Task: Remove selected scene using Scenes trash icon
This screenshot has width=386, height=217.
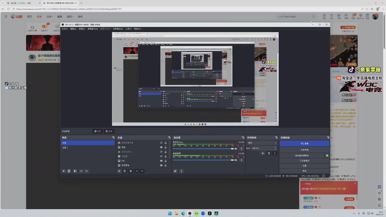Action: tap(69, 171)
